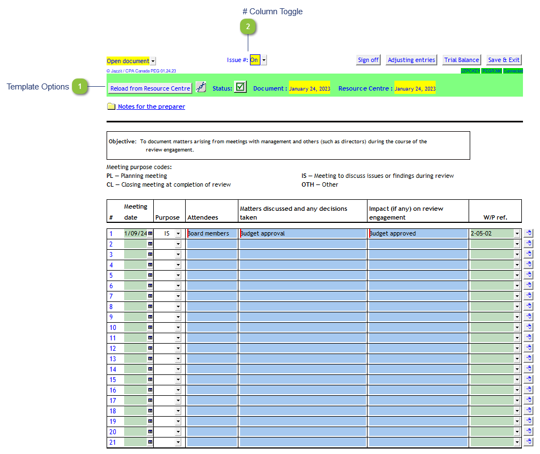Viewport: 540px width, 454px height.
Task: Click the Attendees cell in row 5
Action: tap(212, 276)
